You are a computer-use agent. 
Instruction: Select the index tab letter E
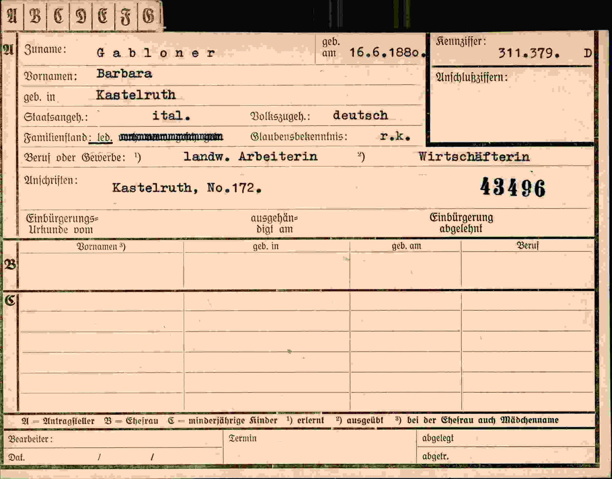(x=103, y=15)
